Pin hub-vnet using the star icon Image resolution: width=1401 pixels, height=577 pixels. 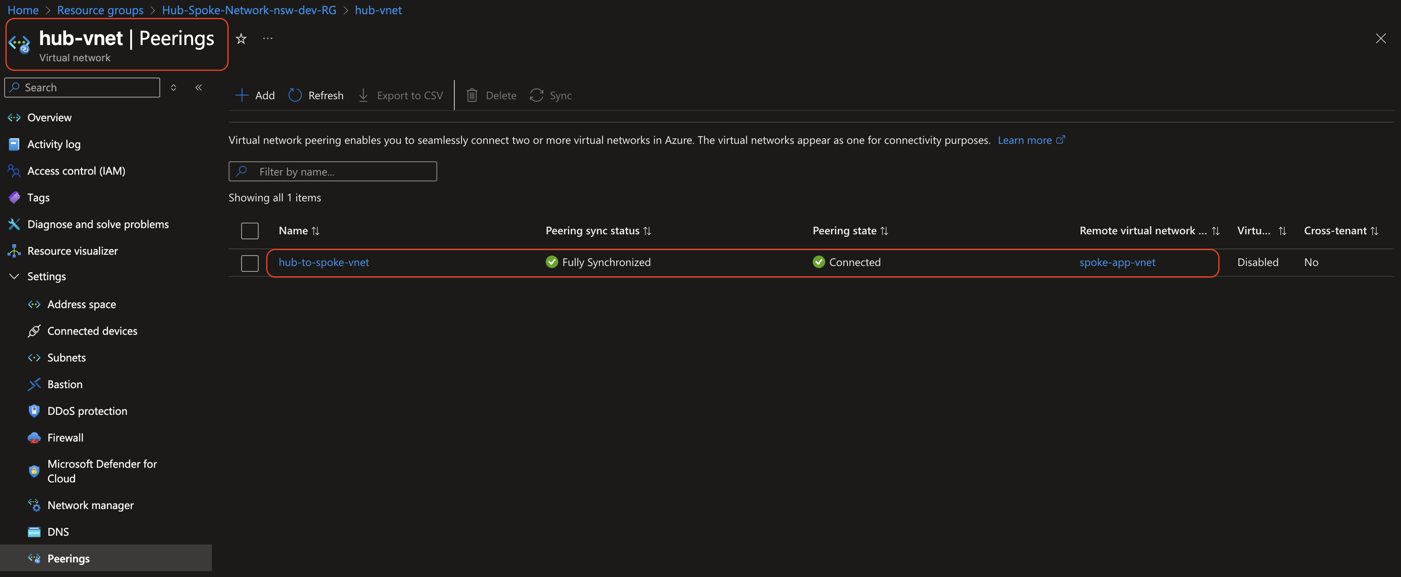coord(240,38)
